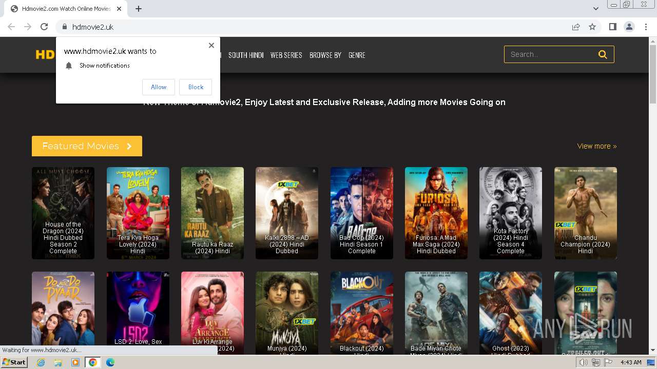The image size is (657, 369).
Task: Dismiss the notification permission popup
Action: pyautogui.click(x=211, y=45)
